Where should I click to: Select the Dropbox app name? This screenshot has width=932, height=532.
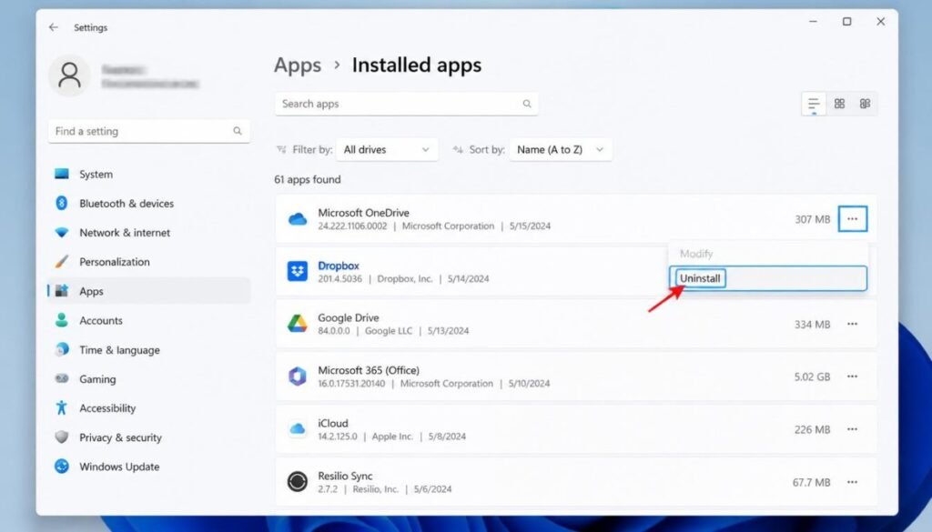339,266
